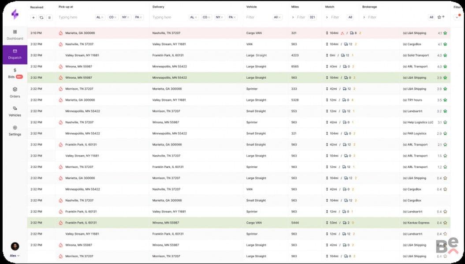This screenshot has height=264, width=465.
Task: Open the Dashboard section
Action: click(15, 35)
